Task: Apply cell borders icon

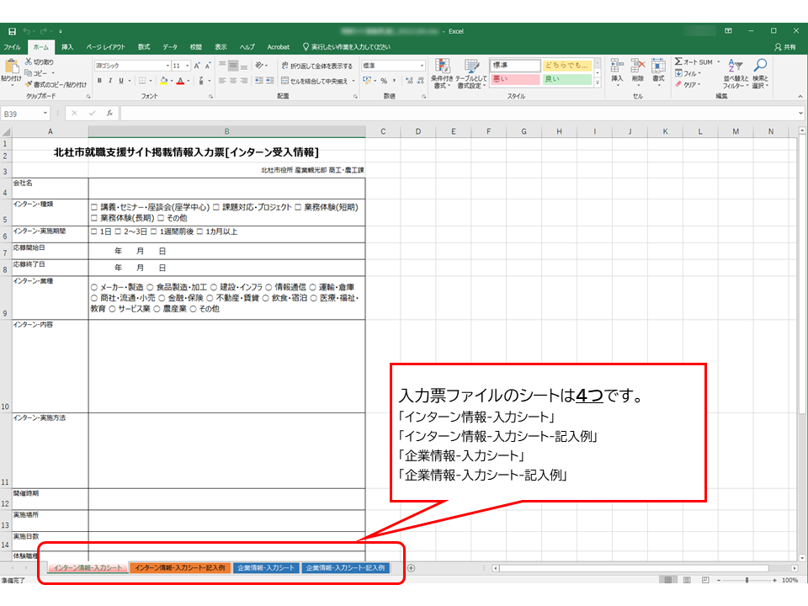Action: [x=143, y=81]
